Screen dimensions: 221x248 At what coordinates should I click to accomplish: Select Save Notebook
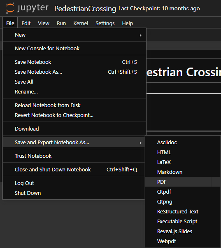pyautogui.click(x=74, y=62)
